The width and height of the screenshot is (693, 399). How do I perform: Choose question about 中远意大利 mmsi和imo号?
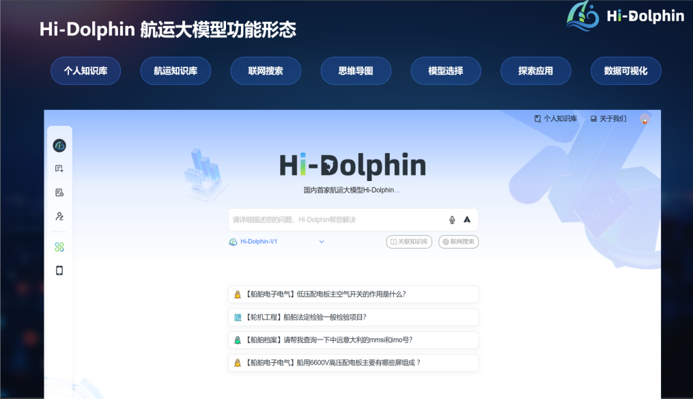coord(353,340)
